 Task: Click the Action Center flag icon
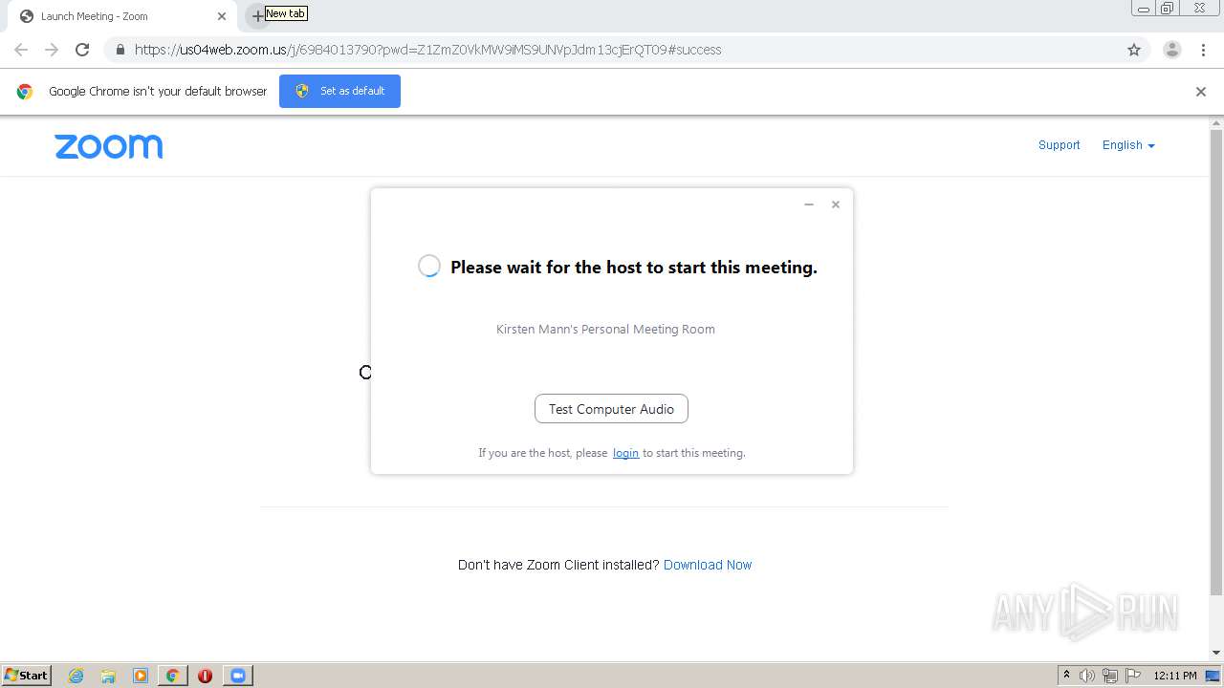(1133, 676)
